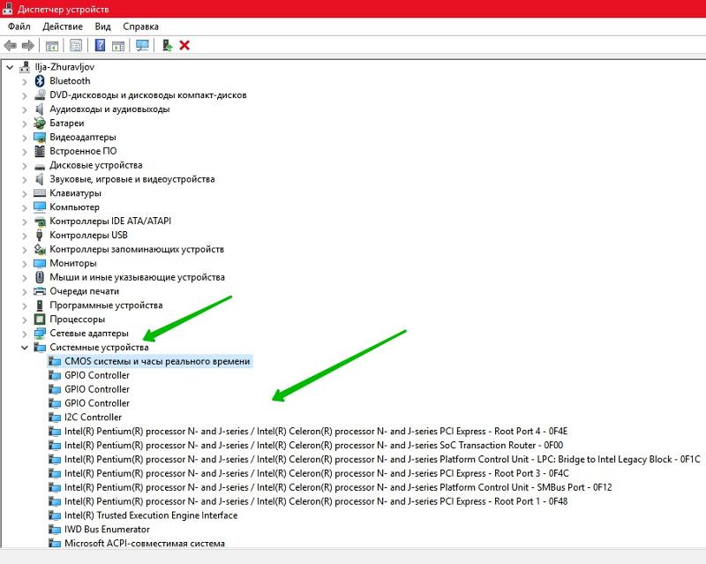Click the Bluetooth category icon
Screen dimensions: 706x564
[40, 81]
